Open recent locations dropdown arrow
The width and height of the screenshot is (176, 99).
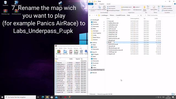95,15
